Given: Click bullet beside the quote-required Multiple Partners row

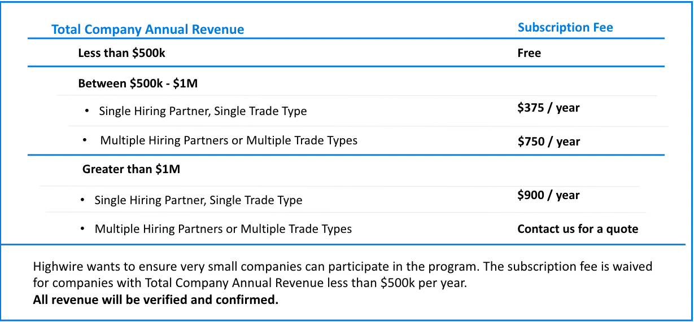Looking at the screenshot, I should (x=82, y=228).
